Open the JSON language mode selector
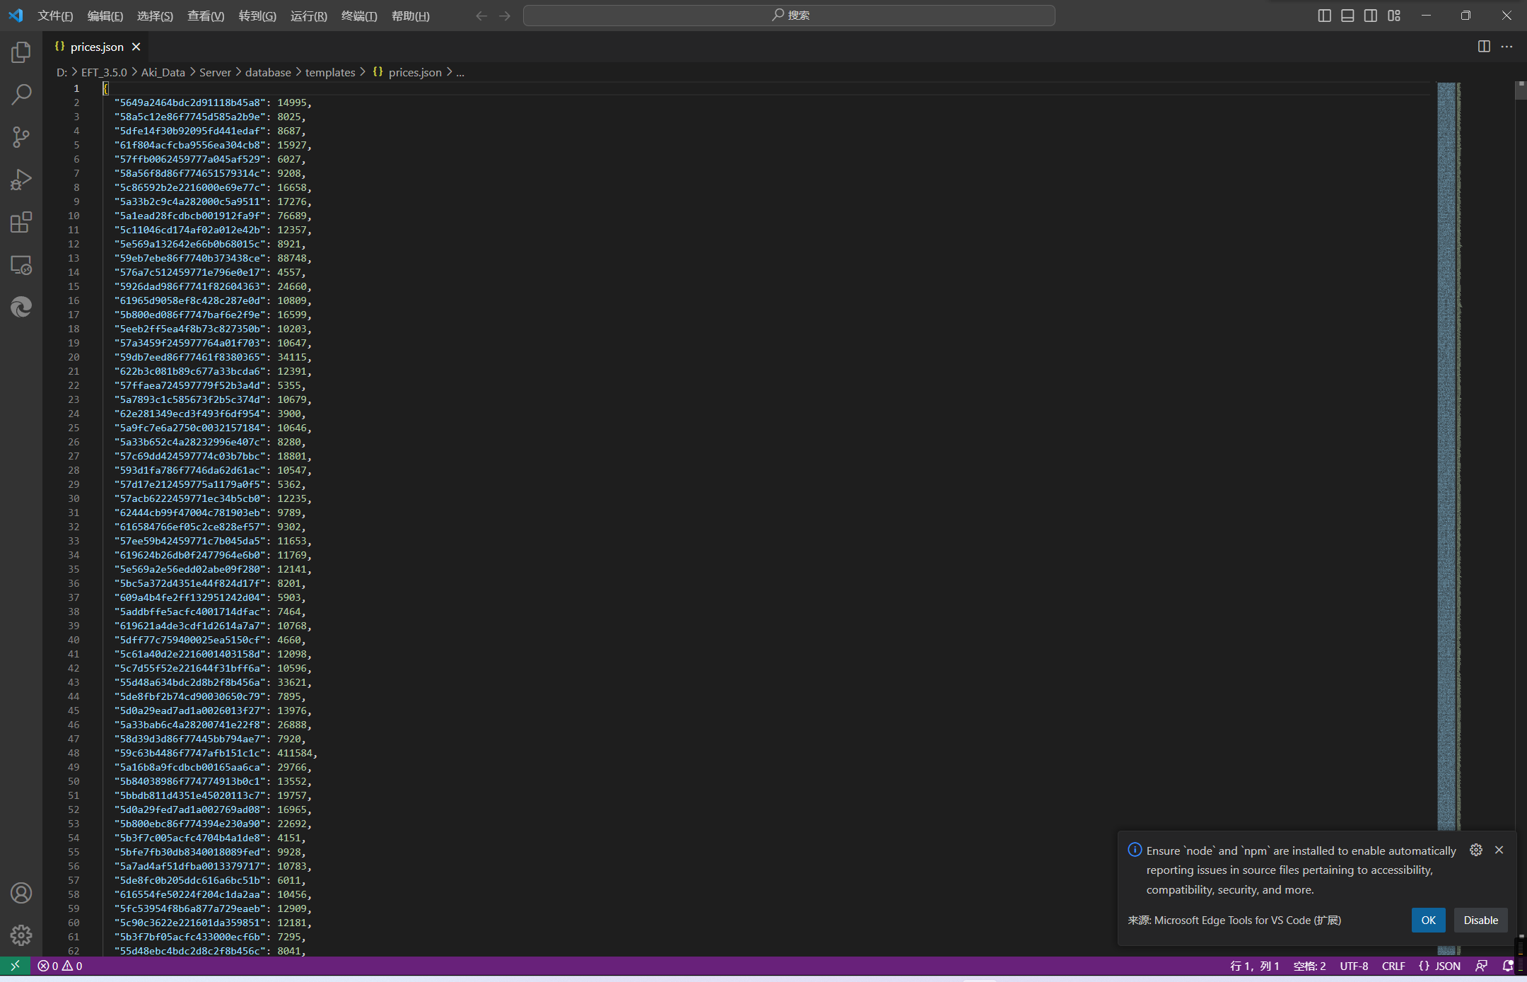1527x982 pixels. point(1439,966)
